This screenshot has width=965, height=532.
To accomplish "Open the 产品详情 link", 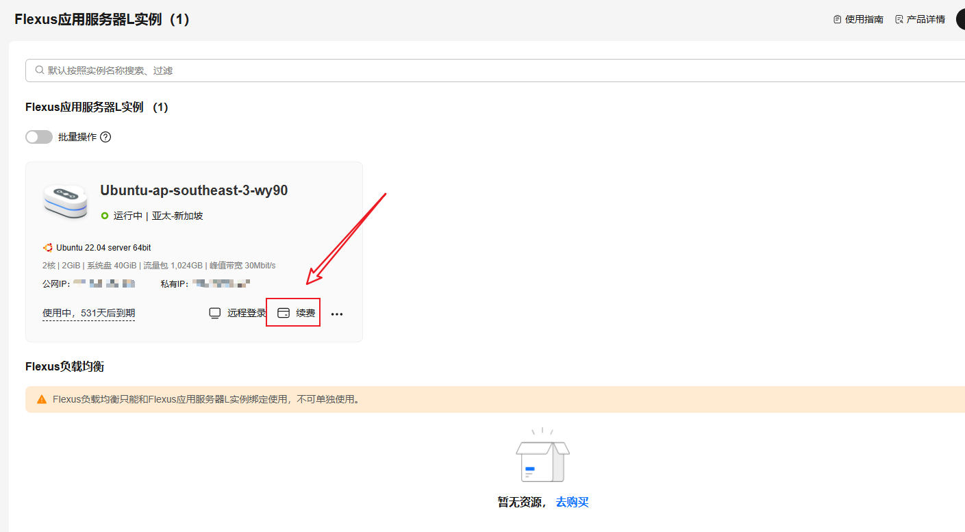I will click(926, 19).
